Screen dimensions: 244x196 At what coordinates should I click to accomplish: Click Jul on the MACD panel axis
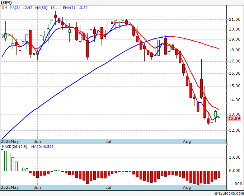tap(108, 187)
